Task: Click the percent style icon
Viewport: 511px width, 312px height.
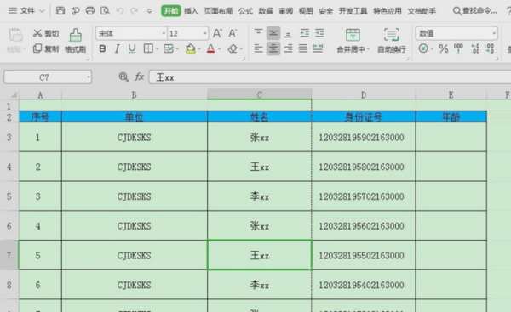Action: 443,48
